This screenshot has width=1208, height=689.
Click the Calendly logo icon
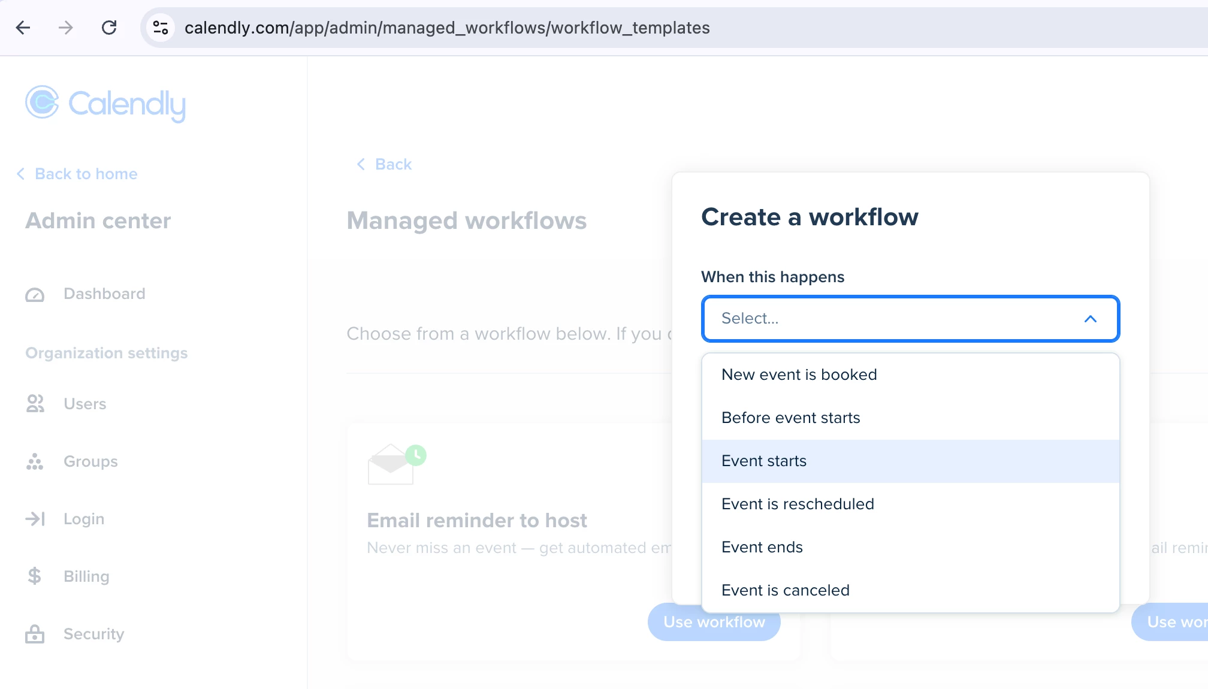coord(42,102)
